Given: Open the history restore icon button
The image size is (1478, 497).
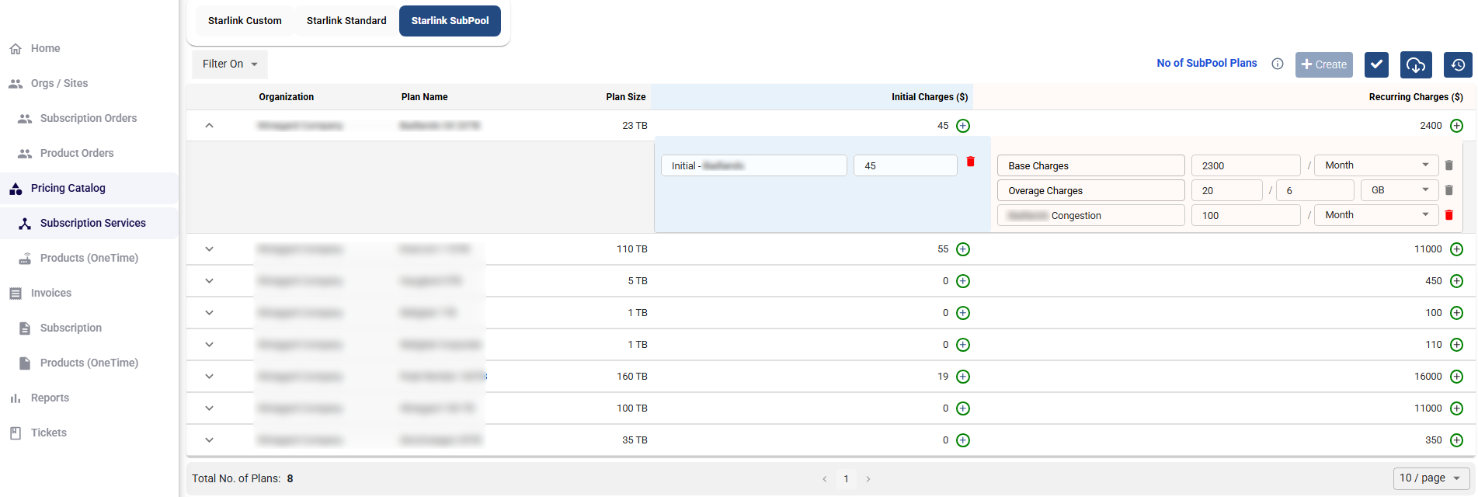Looking at the screenshot, I should click(x=1458, y=65).
